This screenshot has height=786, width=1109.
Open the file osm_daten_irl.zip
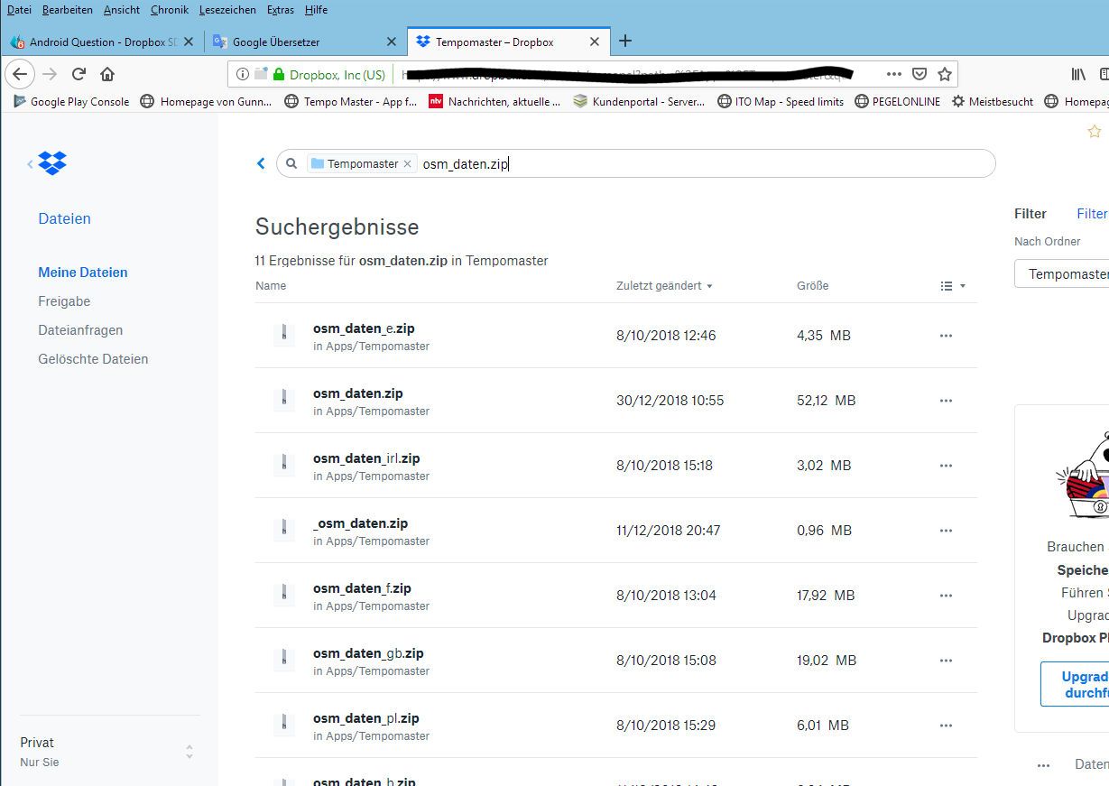point(367,458)
